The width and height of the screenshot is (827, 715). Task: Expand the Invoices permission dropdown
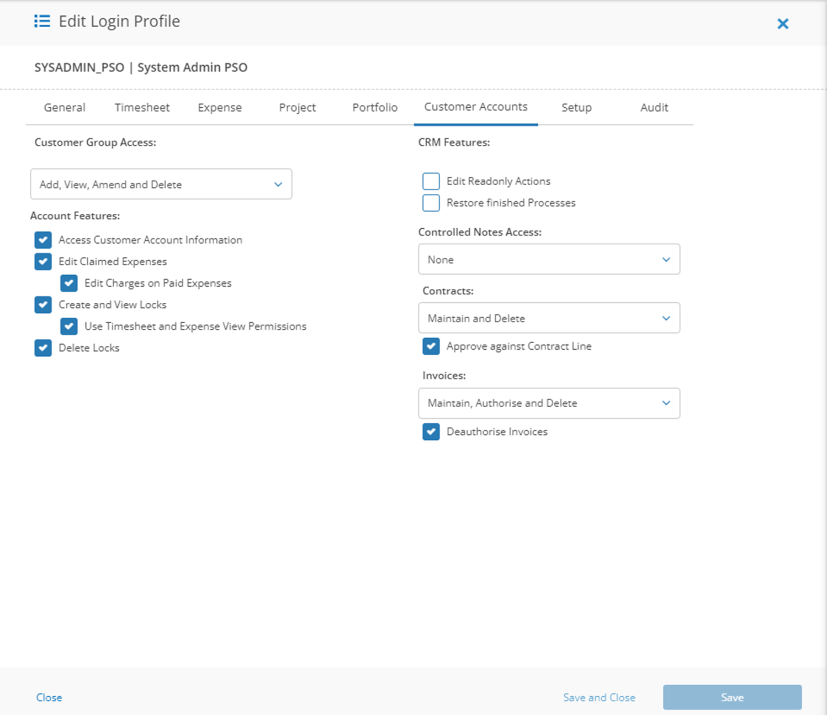(549, 403)
